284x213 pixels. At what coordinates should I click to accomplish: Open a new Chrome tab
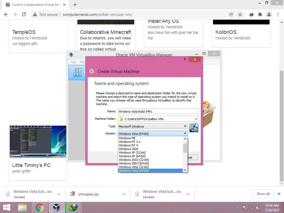coord(75,5)
